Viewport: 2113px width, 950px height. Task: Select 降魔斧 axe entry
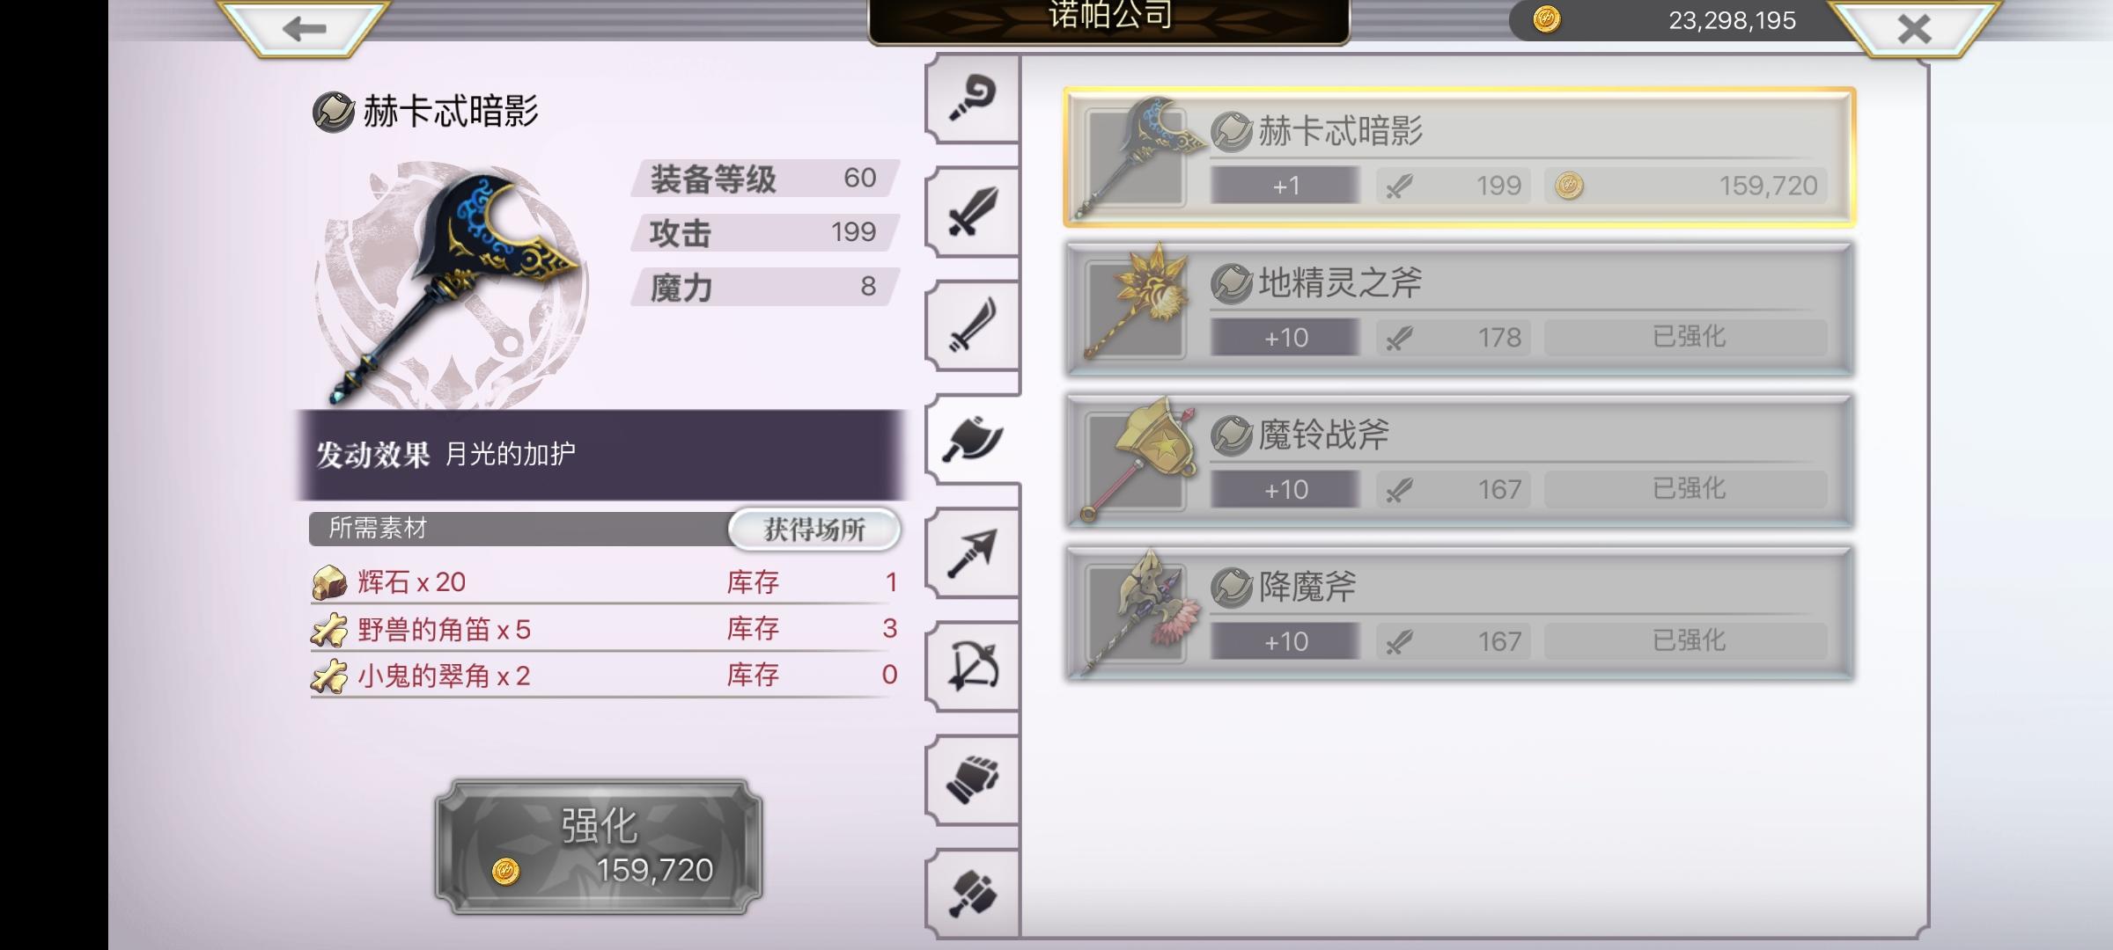point(1460,614)
